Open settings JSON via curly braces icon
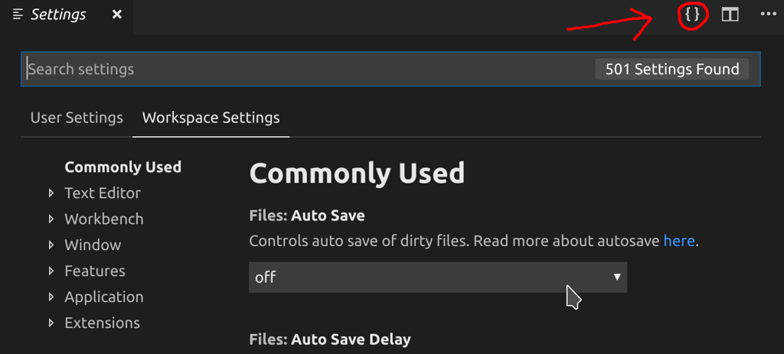This screenshot has width=784, height=354. coord(692,15)
